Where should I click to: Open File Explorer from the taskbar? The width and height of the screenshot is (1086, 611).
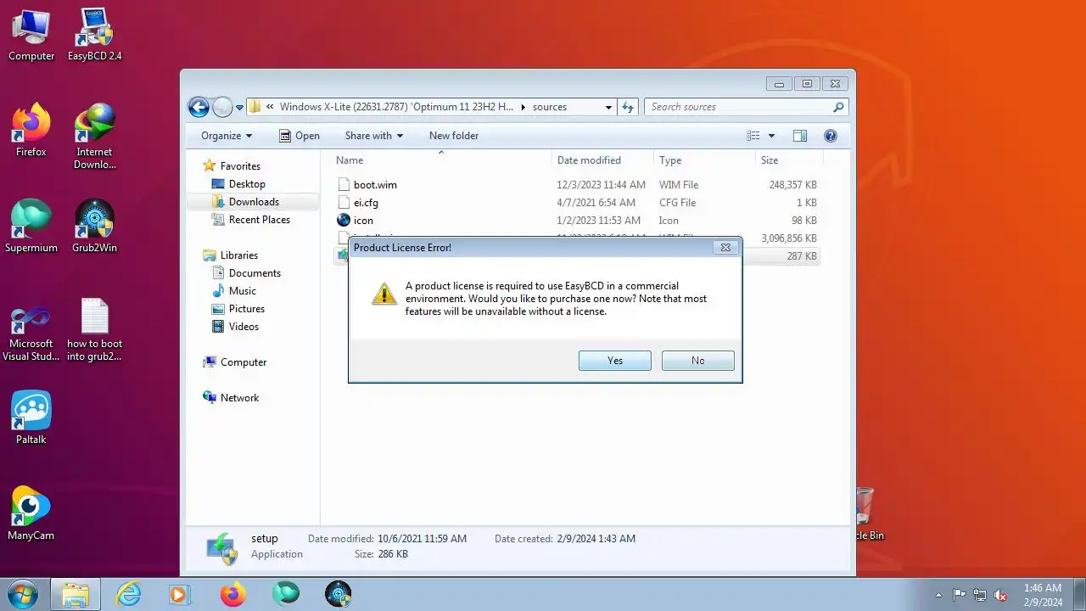(76, 594)
